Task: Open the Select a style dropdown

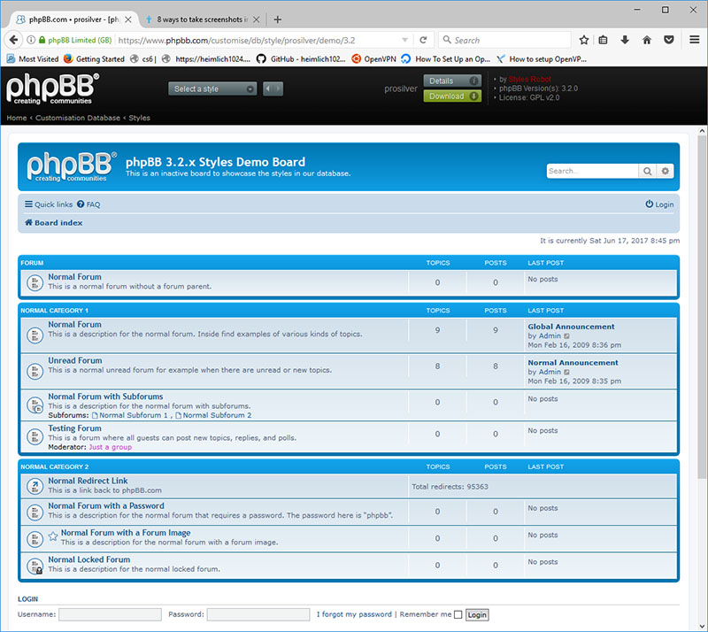Action: [212, 89]
